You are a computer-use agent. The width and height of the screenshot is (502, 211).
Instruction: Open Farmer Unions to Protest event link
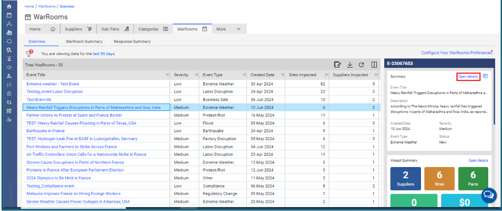pyautogui.click(x=74, y=115)
